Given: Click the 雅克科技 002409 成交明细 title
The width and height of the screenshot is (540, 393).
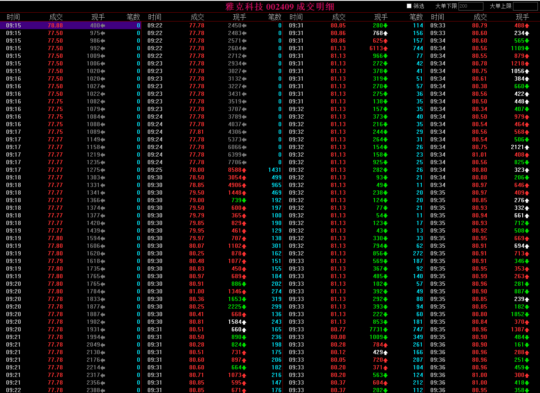Looking at the screenshot, I should pyautogui.click(x=280, y=6).
